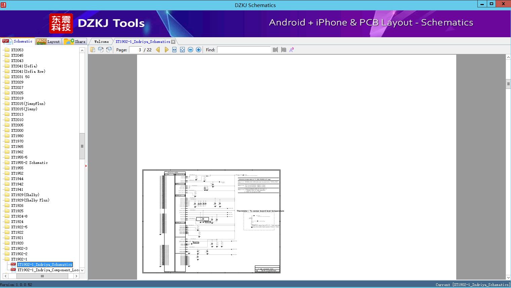Go to the previous page arrow
Image resolution: width=511 pixels, height=288 pixels.
[158, 50]
